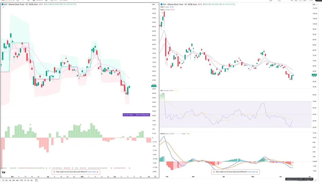Collapse the left chart legend chevron

[3, 7]
